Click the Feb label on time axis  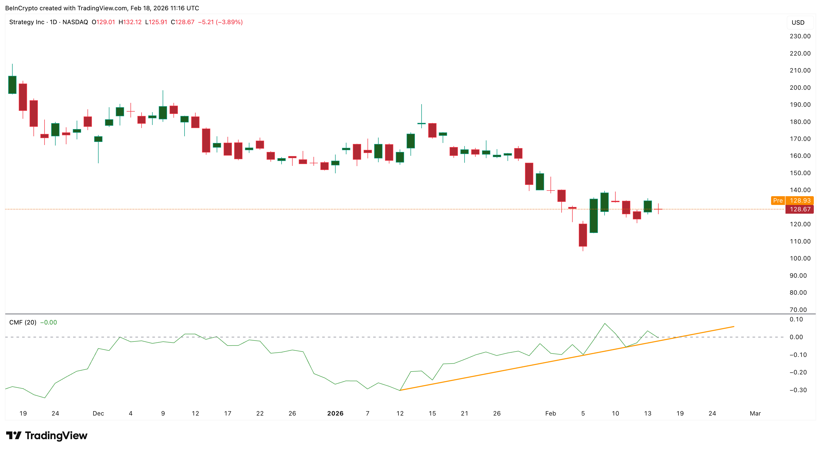pos(551,413)
